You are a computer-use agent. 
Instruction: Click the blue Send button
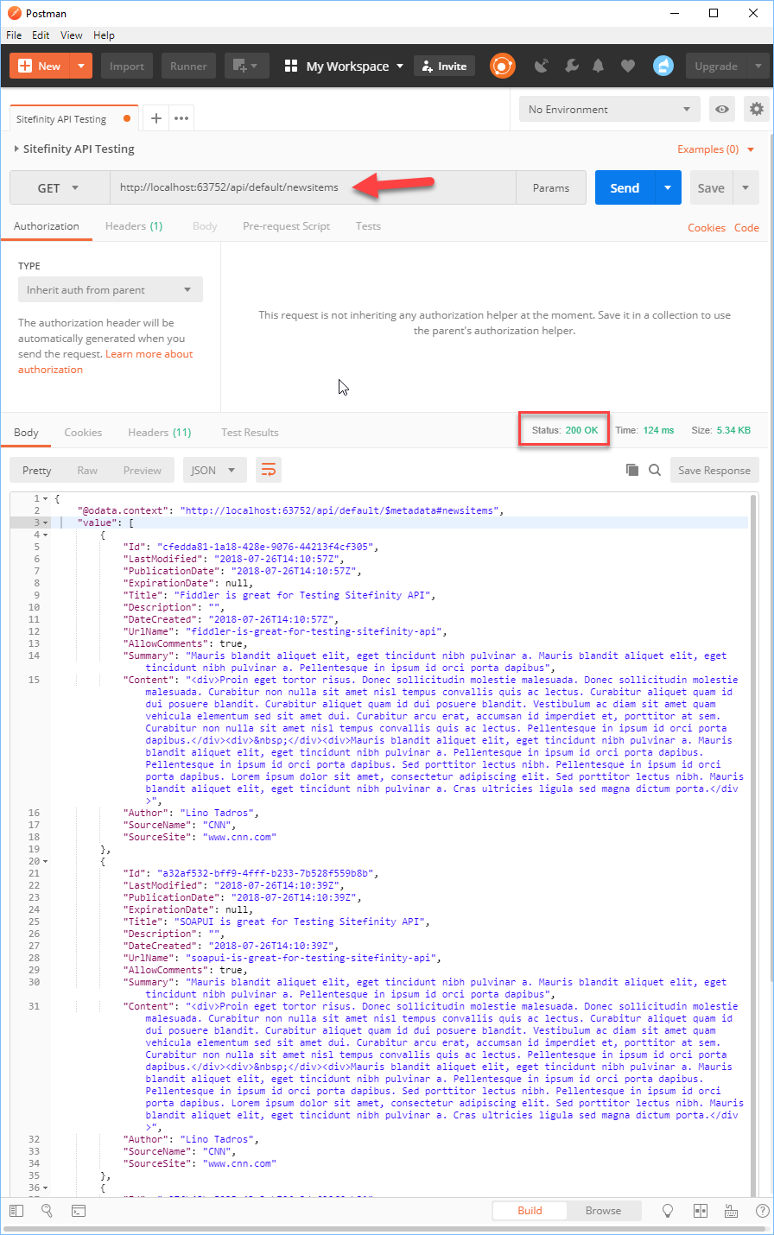click(x=625, y=187)
